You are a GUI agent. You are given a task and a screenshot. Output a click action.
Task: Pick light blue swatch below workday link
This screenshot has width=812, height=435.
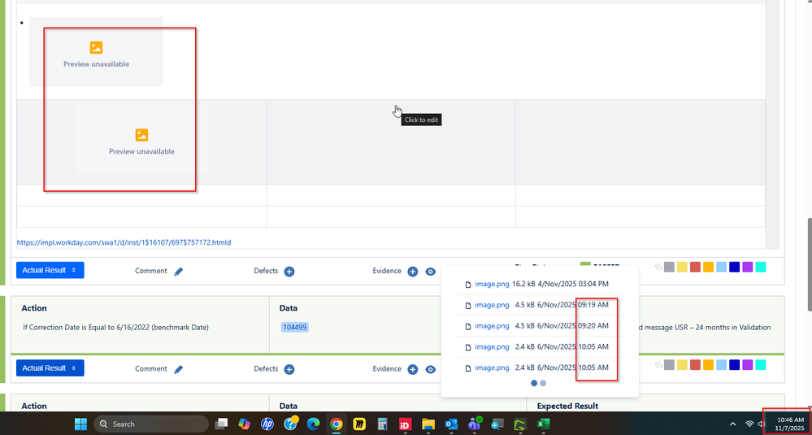click(722, 268)
